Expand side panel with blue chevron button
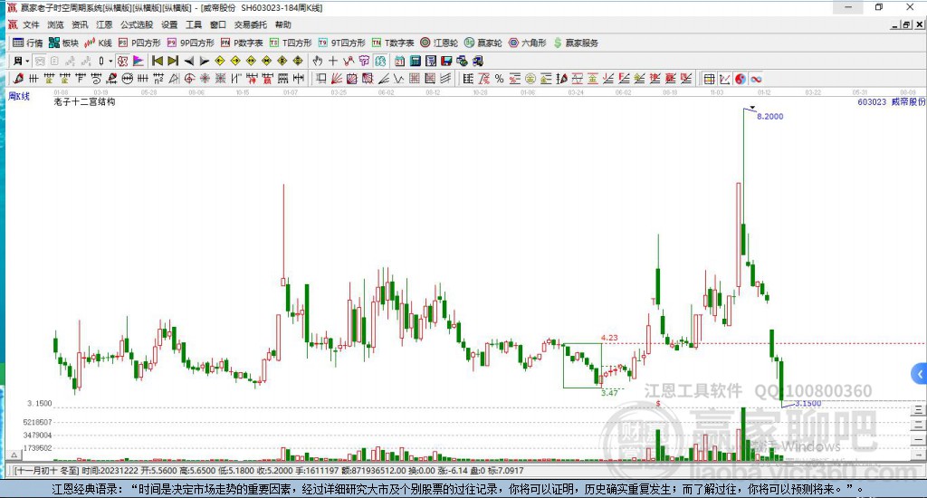This screenshot has height=498, width=927. coord(919,374)
